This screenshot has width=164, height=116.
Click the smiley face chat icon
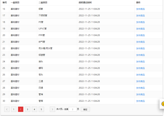[x=163, y=104]
